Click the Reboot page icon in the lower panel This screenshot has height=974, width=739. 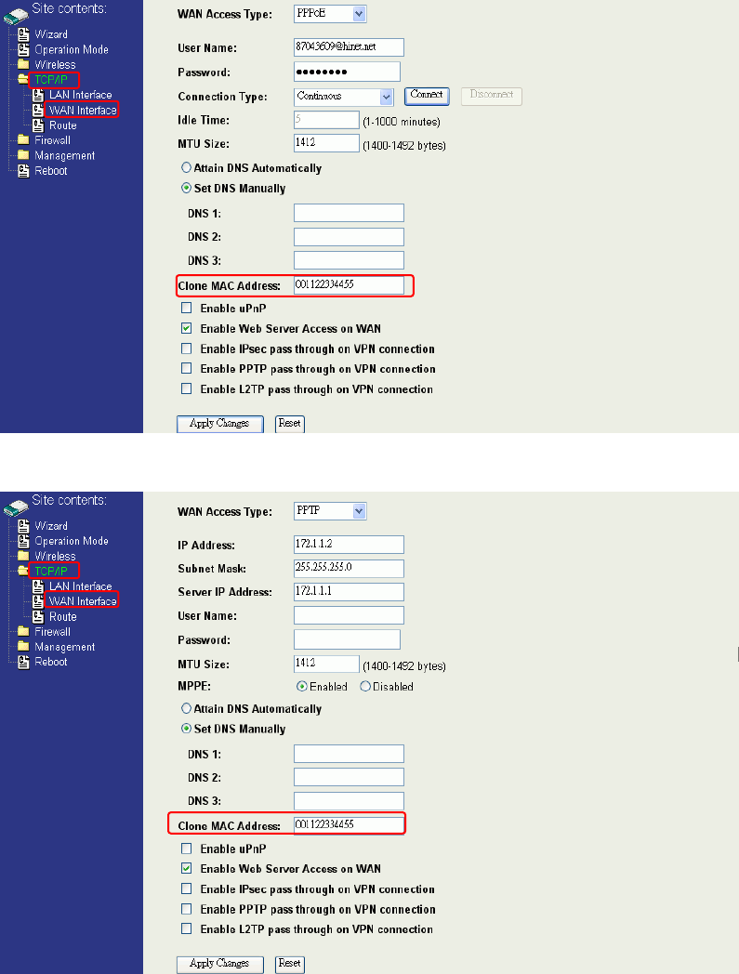(23, 662)
